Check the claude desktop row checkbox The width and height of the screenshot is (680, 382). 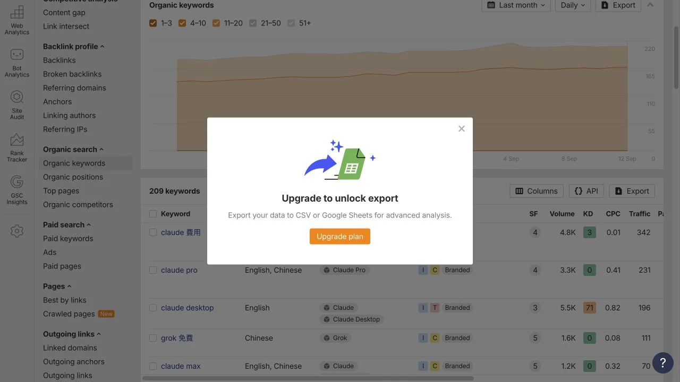coord(153,308)
